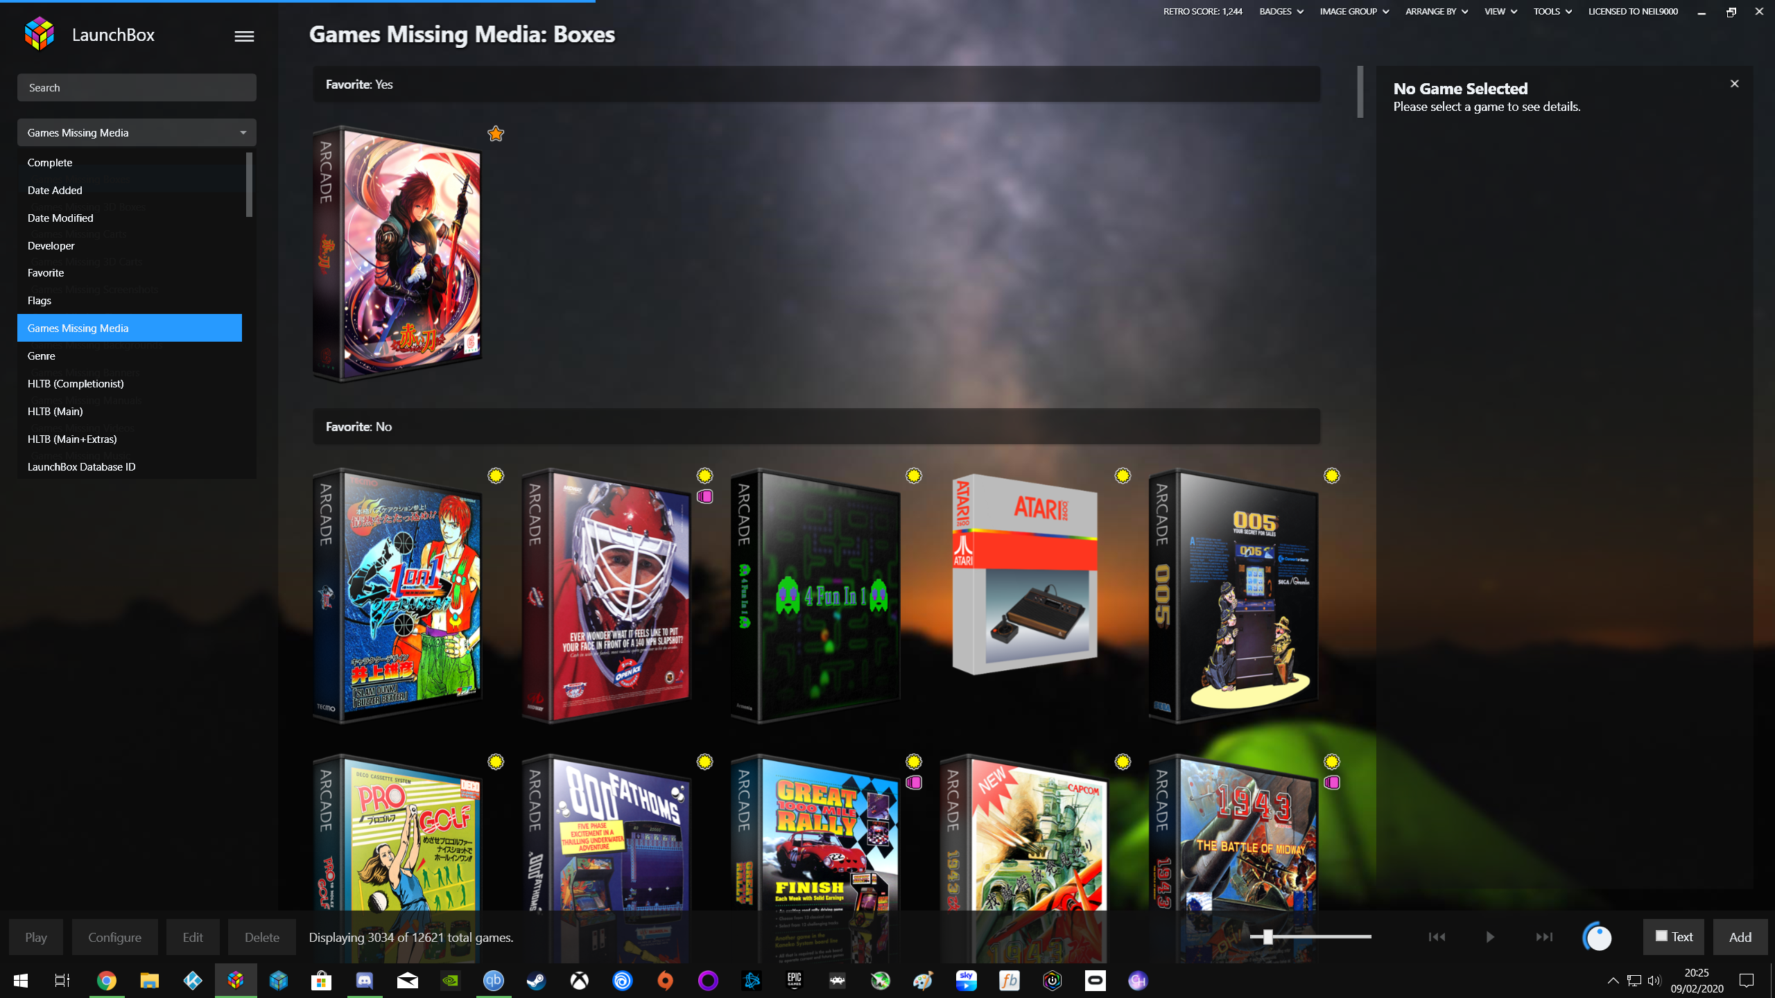Click the LaunchBox cube logo
1775x998 pixels.
click(x=40, y=34)
